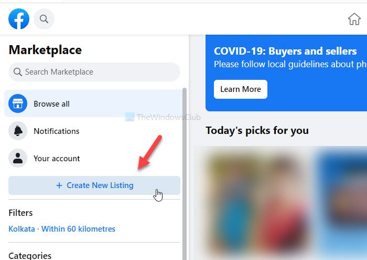The height and width of the screenshot is (260, 367).
Task: Click the magnifier inside Search Marketplace
Action: (18, 72)
